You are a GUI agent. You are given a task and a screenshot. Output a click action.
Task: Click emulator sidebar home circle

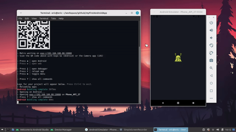click(x=211, y=83)
